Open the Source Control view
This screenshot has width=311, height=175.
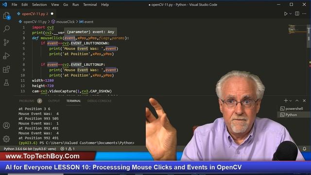coord(6,42)
